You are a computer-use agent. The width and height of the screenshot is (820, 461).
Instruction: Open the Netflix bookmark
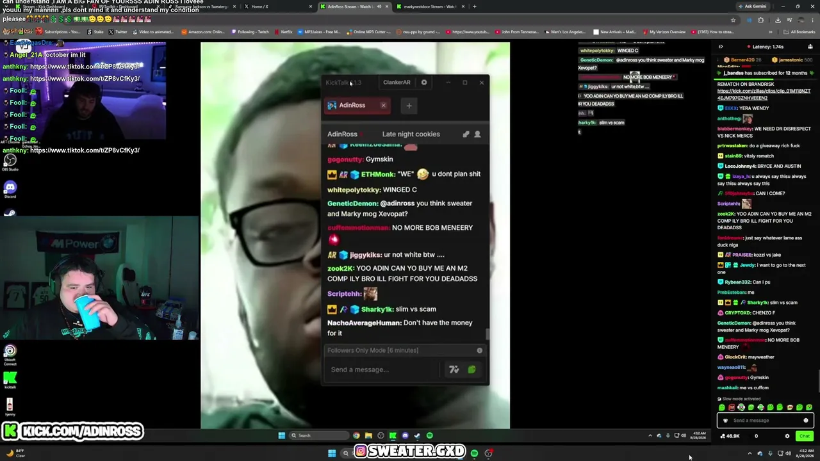click(x=283, y=32)
